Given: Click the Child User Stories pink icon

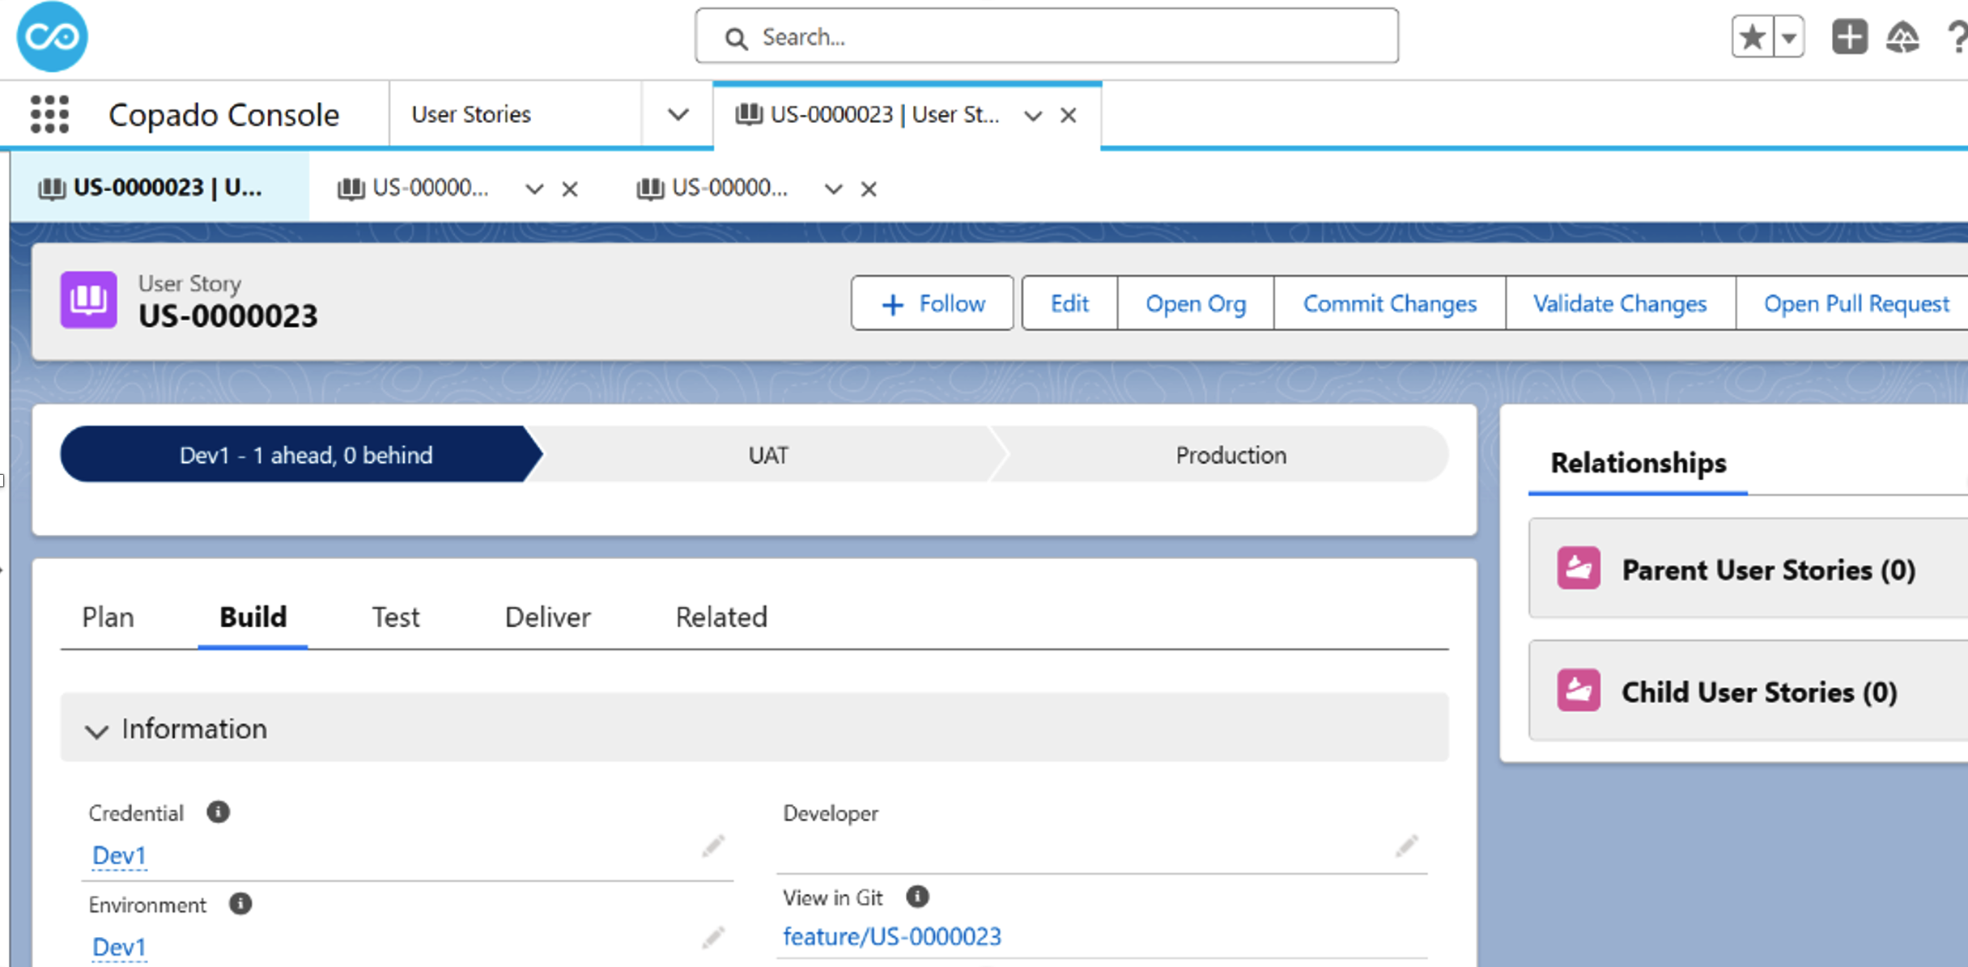Looking at the screenshot, I should click(x=1579, y=690).
